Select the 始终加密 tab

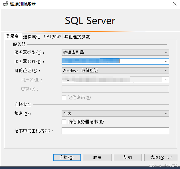point(52,37)
